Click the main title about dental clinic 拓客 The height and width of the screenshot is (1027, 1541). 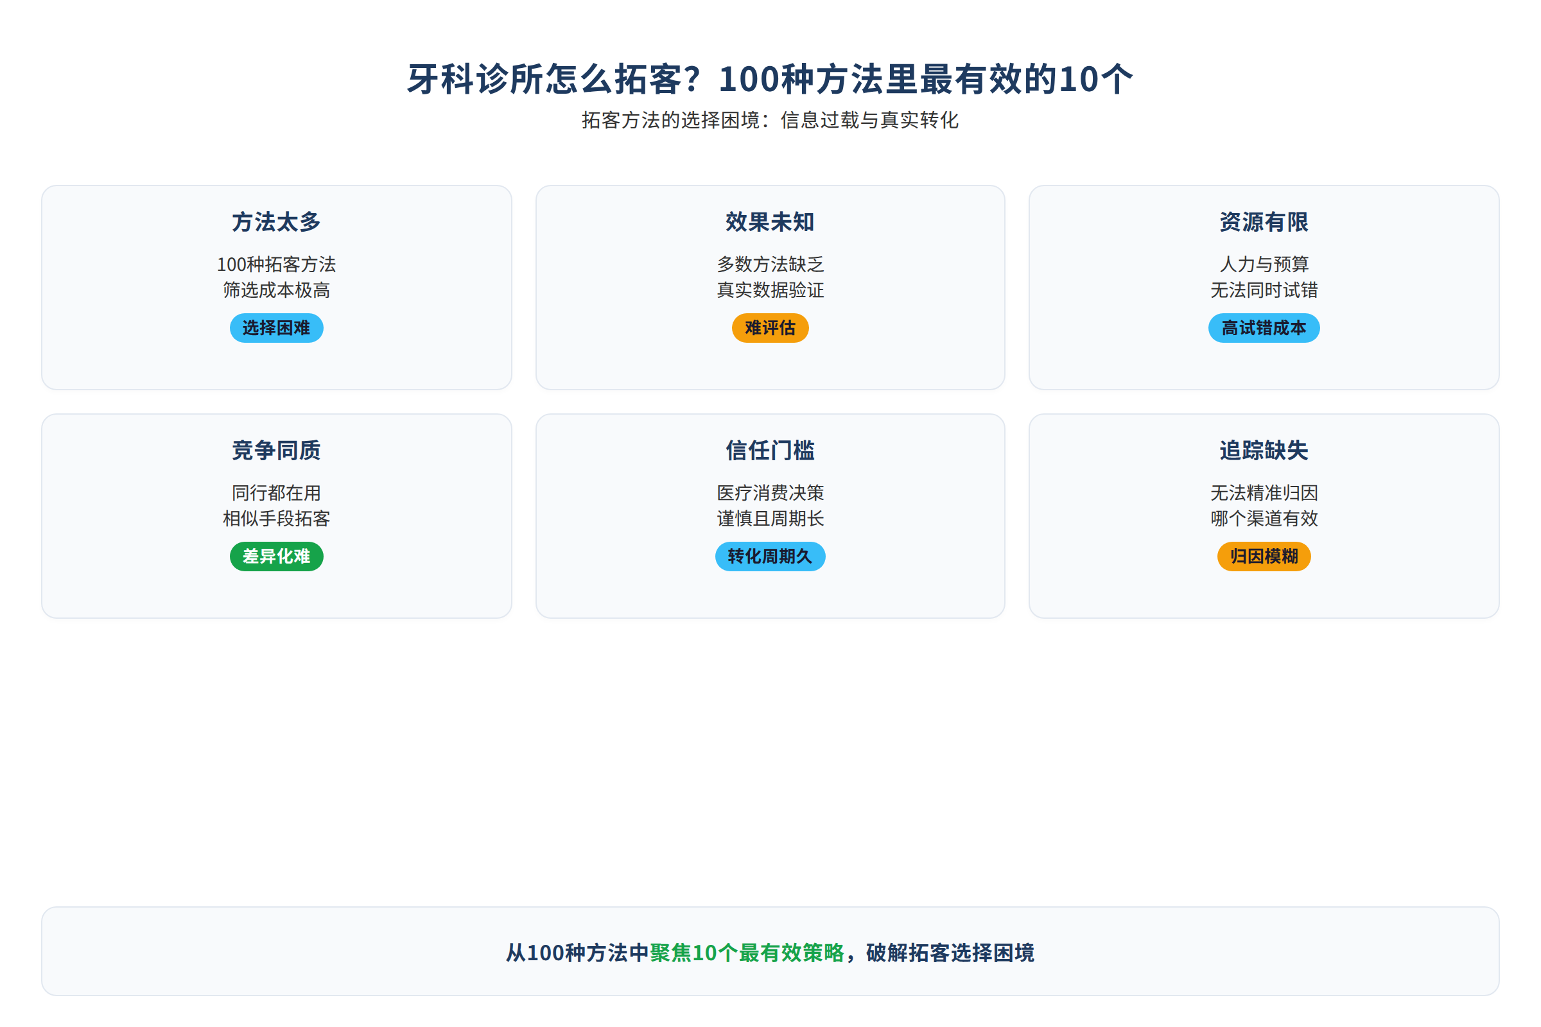click(x=770, y=79)
